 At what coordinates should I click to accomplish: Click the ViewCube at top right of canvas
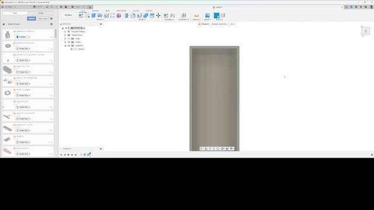click(x=366, y=31)
